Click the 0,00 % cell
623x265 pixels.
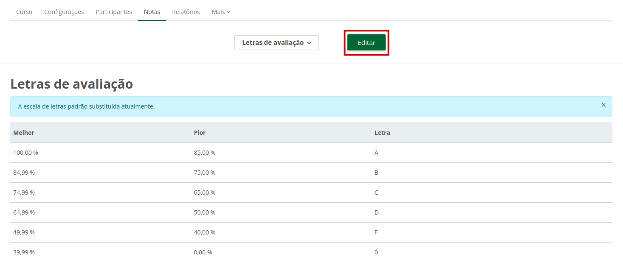[203, 252]
